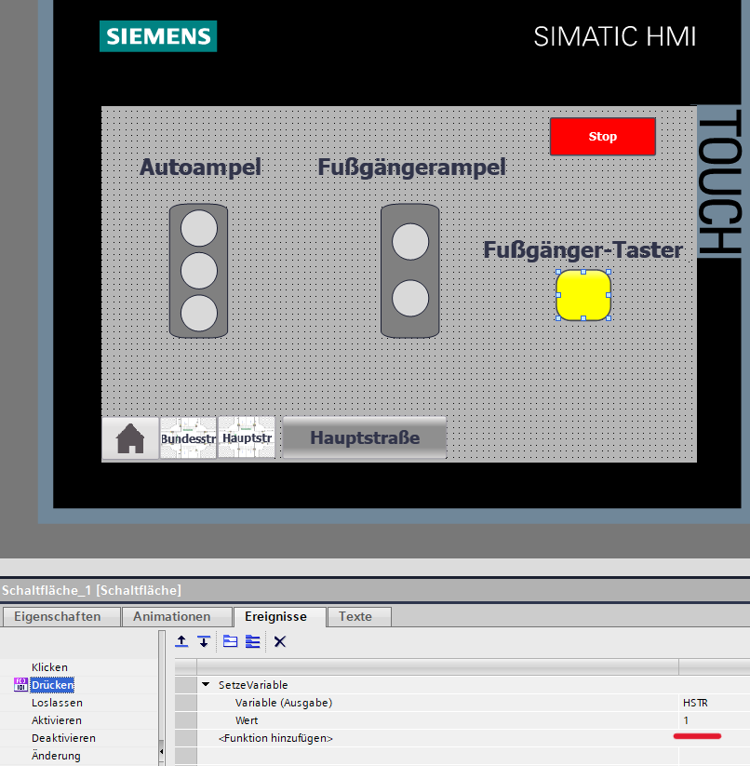Select the Loslassen event
This screenshot has height=766, width=750.
(x=57, y=703)
